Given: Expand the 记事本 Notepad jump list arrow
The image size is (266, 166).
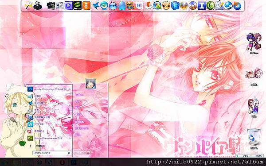Looking at the screenshot, I should 70,96.
